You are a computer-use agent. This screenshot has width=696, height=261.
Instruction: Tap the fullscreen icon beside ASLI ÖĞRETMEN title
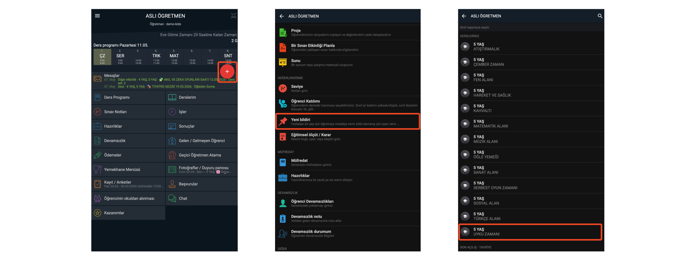pos(233,16)
